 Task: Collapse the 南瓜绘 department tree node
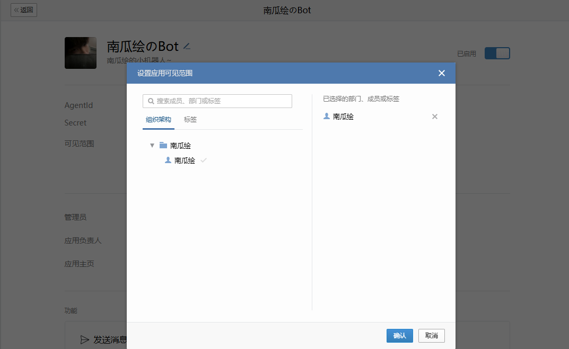(x=152, y=145)
